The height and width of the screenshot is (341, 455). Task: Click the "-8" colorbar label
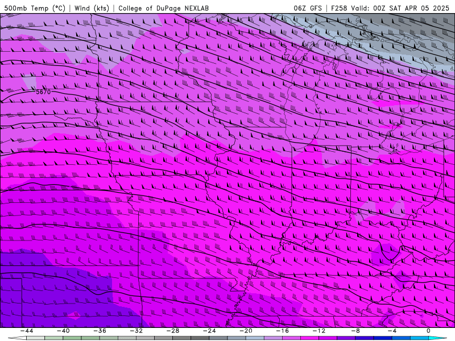(355, 331)
